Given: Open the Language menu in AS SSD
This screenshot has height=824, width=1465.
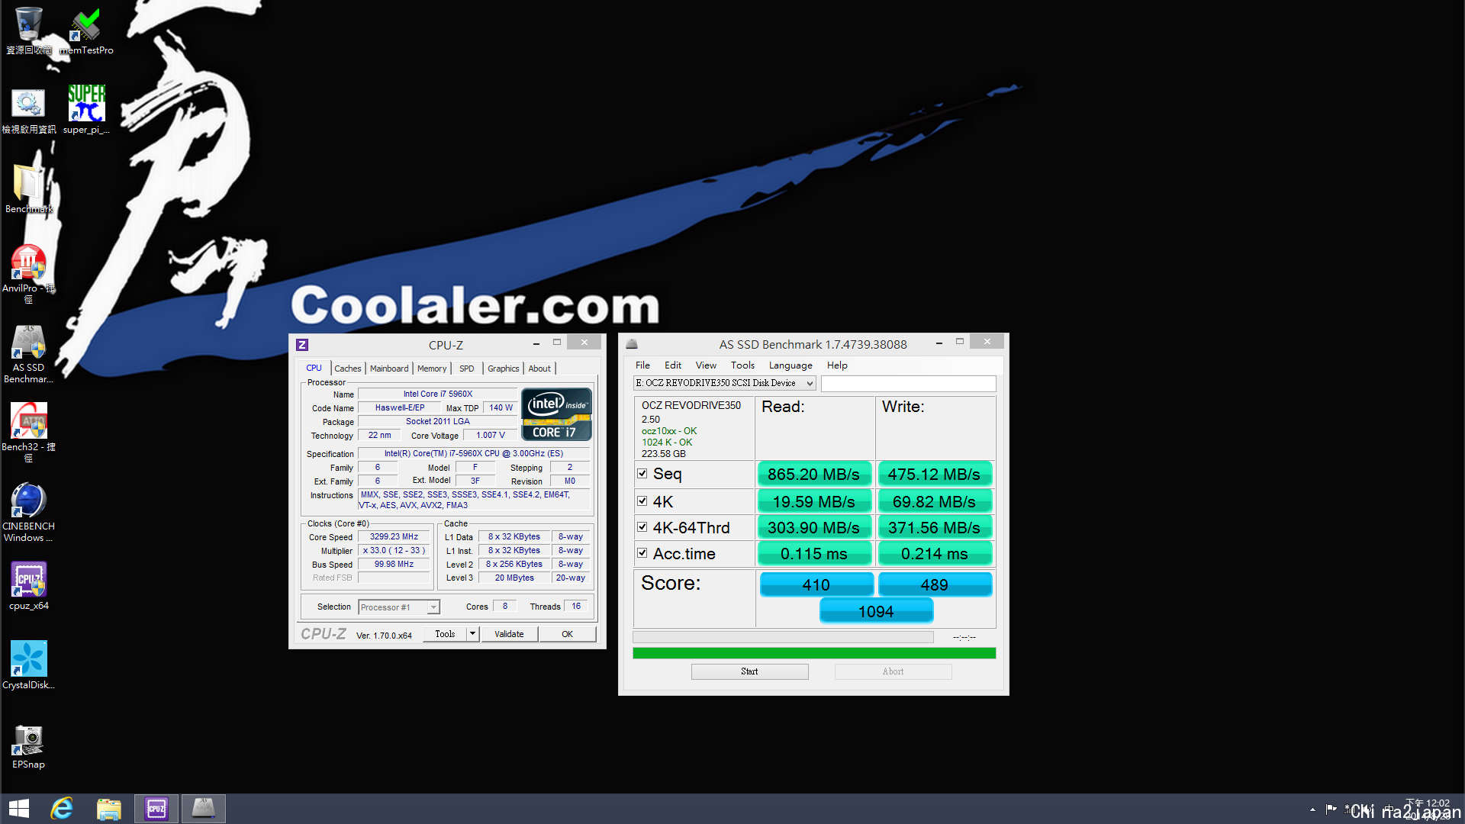Looking at the screenshot, I should click(790, 365).
